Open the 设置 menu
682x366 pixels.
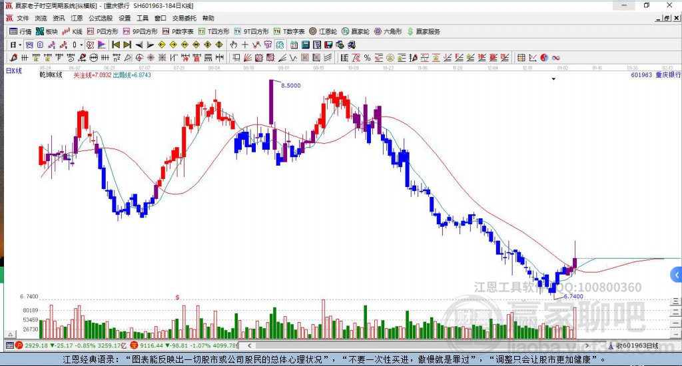coord(125,18)
